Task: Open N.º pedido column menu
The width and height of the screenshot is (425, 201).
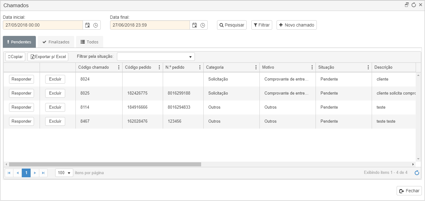Action: pos(200,67)
